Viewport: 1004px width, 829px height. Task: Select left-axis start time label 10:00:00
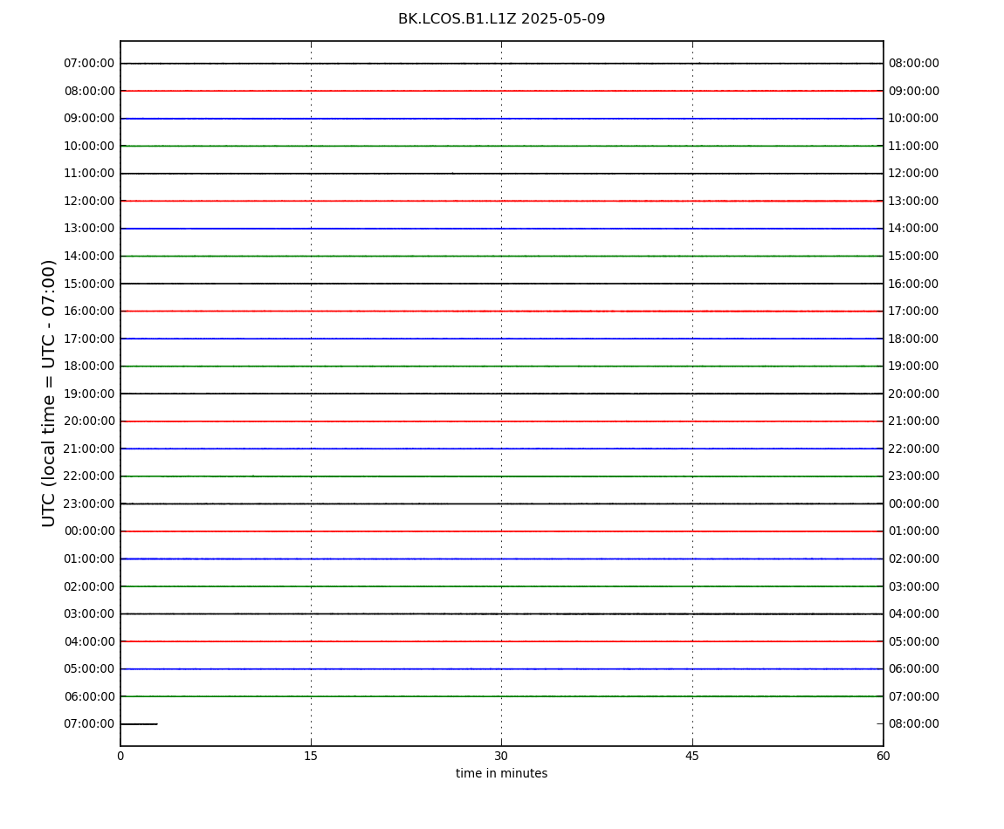click(x=89, y=146)
